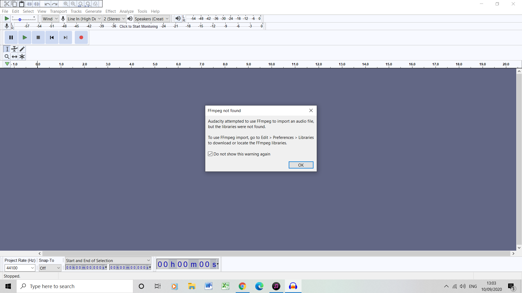Click the Silence audio selection icon
The width and height of the screenshot is (522, 293).
(37, 4)
